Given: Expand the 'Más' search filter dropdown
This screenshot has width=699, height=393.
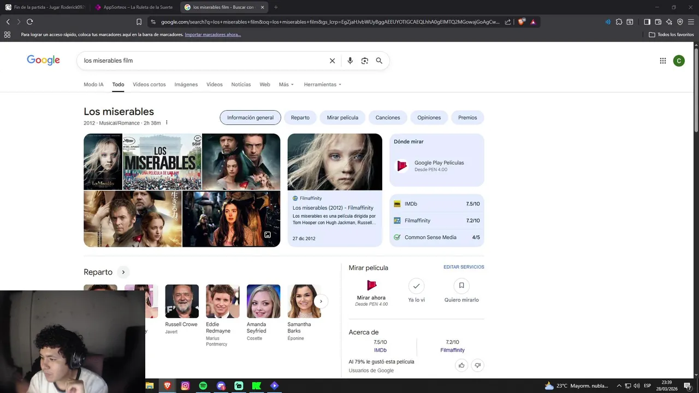Looking at the screenshot, I should click(286, 85).
